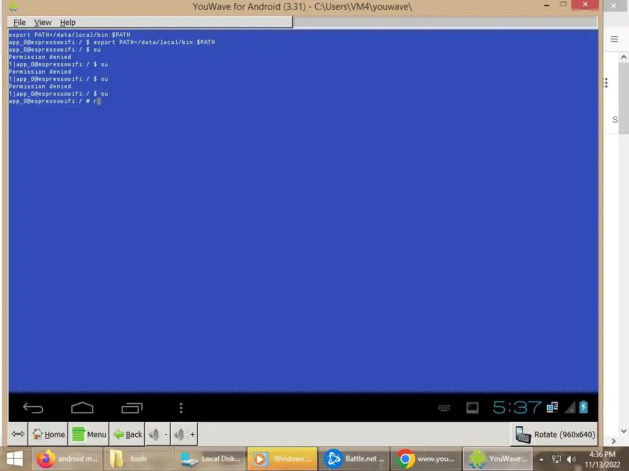Open the 'Local Disk' taskbar item

(210, 459)
